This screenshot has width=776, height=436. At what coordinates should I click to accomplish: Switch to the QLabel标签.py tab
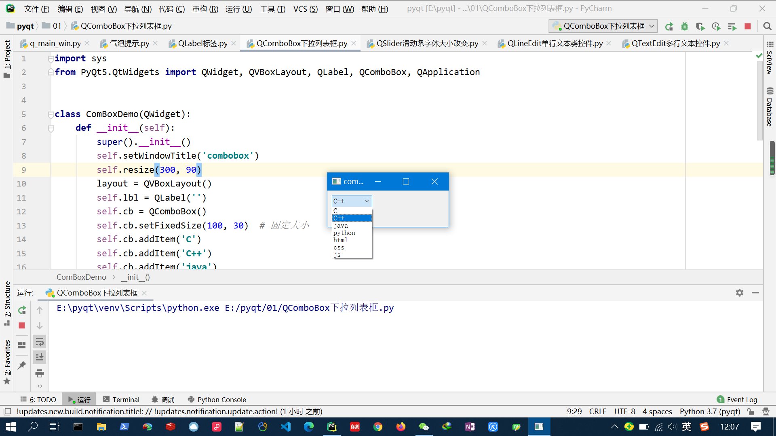(x=202, y=44)
